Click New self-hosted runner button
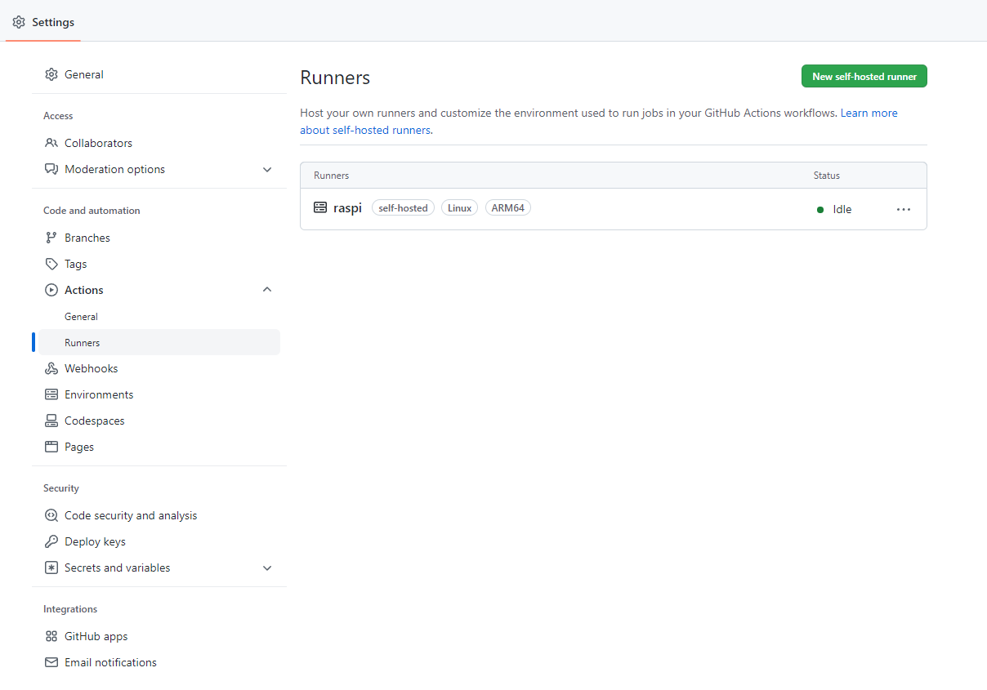This screenshot has height=690, width=987. tap(864, 76)
